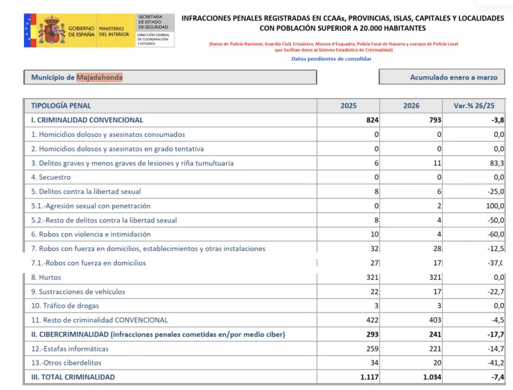Click 34 in Otros ciberdelitos row
This screenshot has height=390, width=513.
pos(375,363)
